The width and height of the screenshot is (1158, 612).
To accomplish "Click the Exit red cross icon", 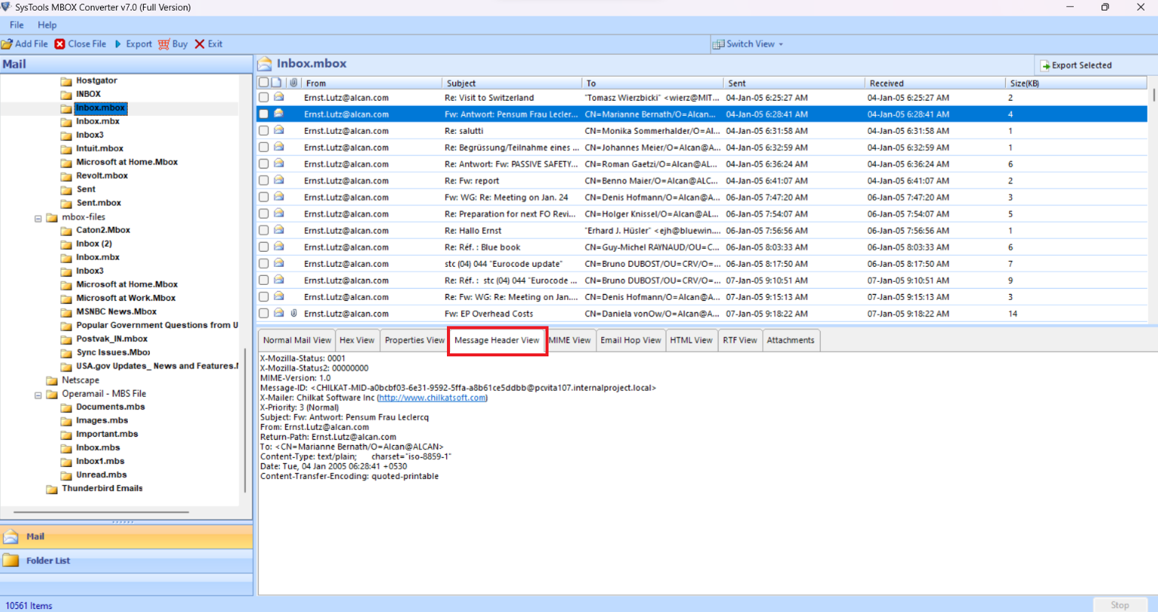I will click(199, 44).
